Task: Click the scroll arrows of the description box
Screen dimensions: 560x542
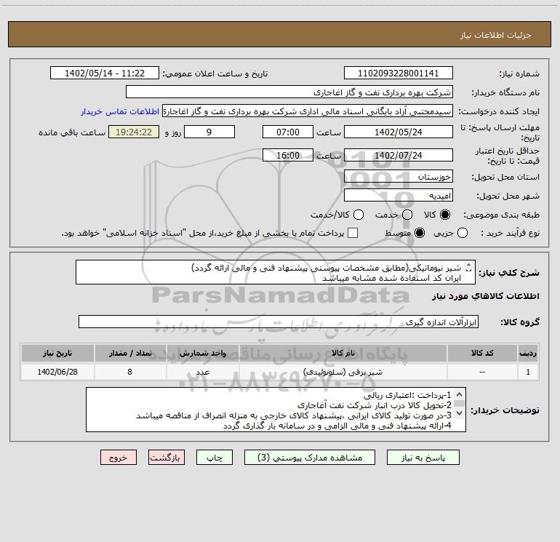Action: 469,268
